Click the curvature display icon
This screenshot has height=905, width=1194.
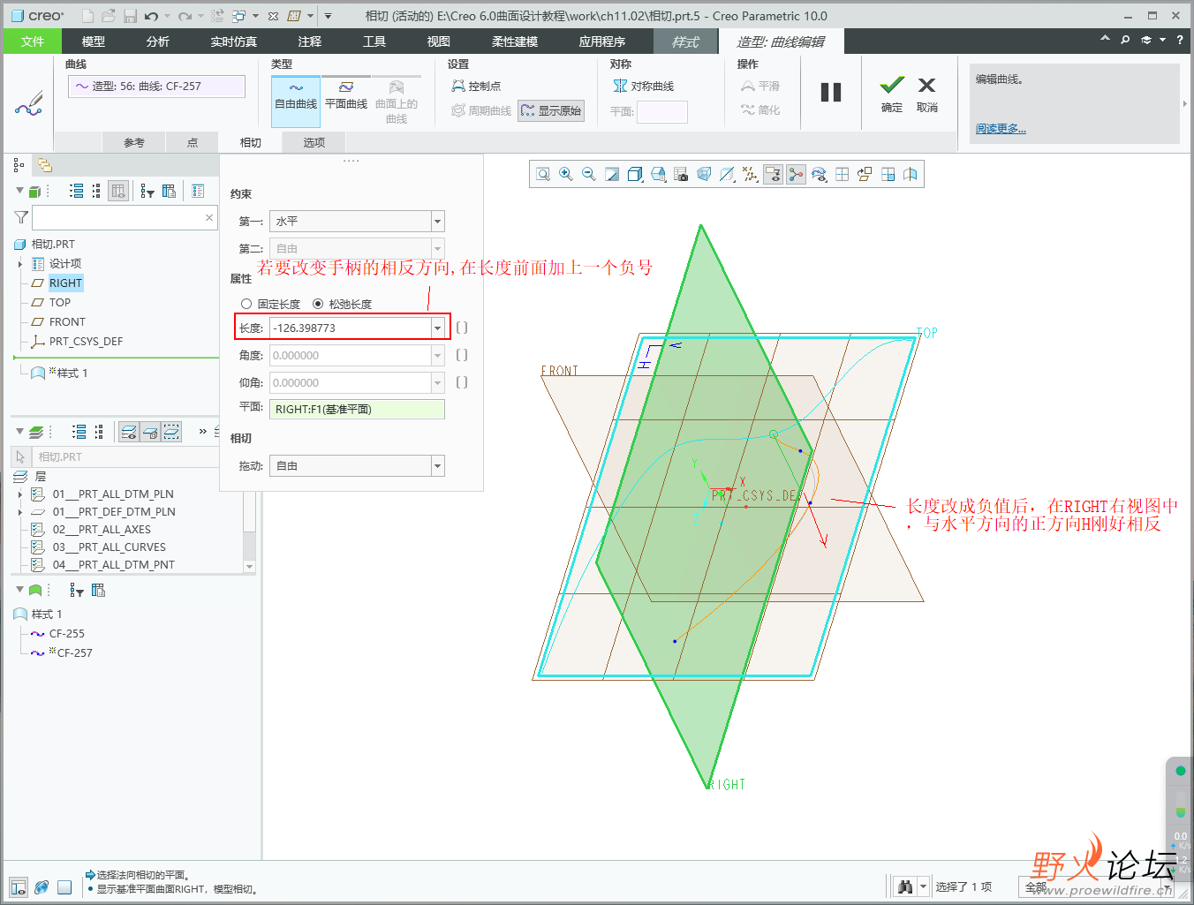coord(819,174)
